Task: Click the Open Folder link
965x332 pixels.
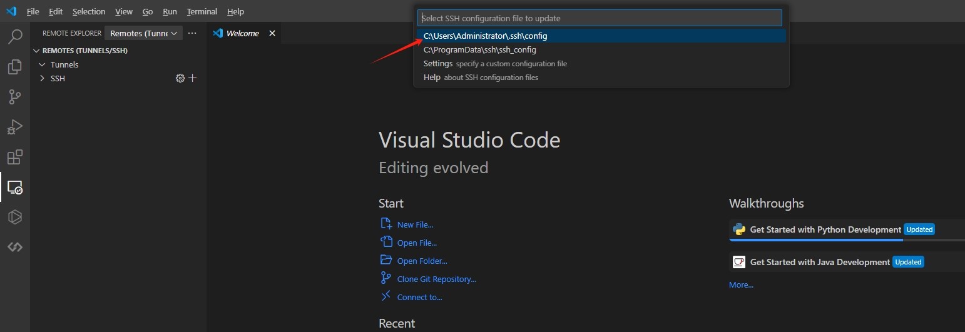Action: [x=422, y=261]
